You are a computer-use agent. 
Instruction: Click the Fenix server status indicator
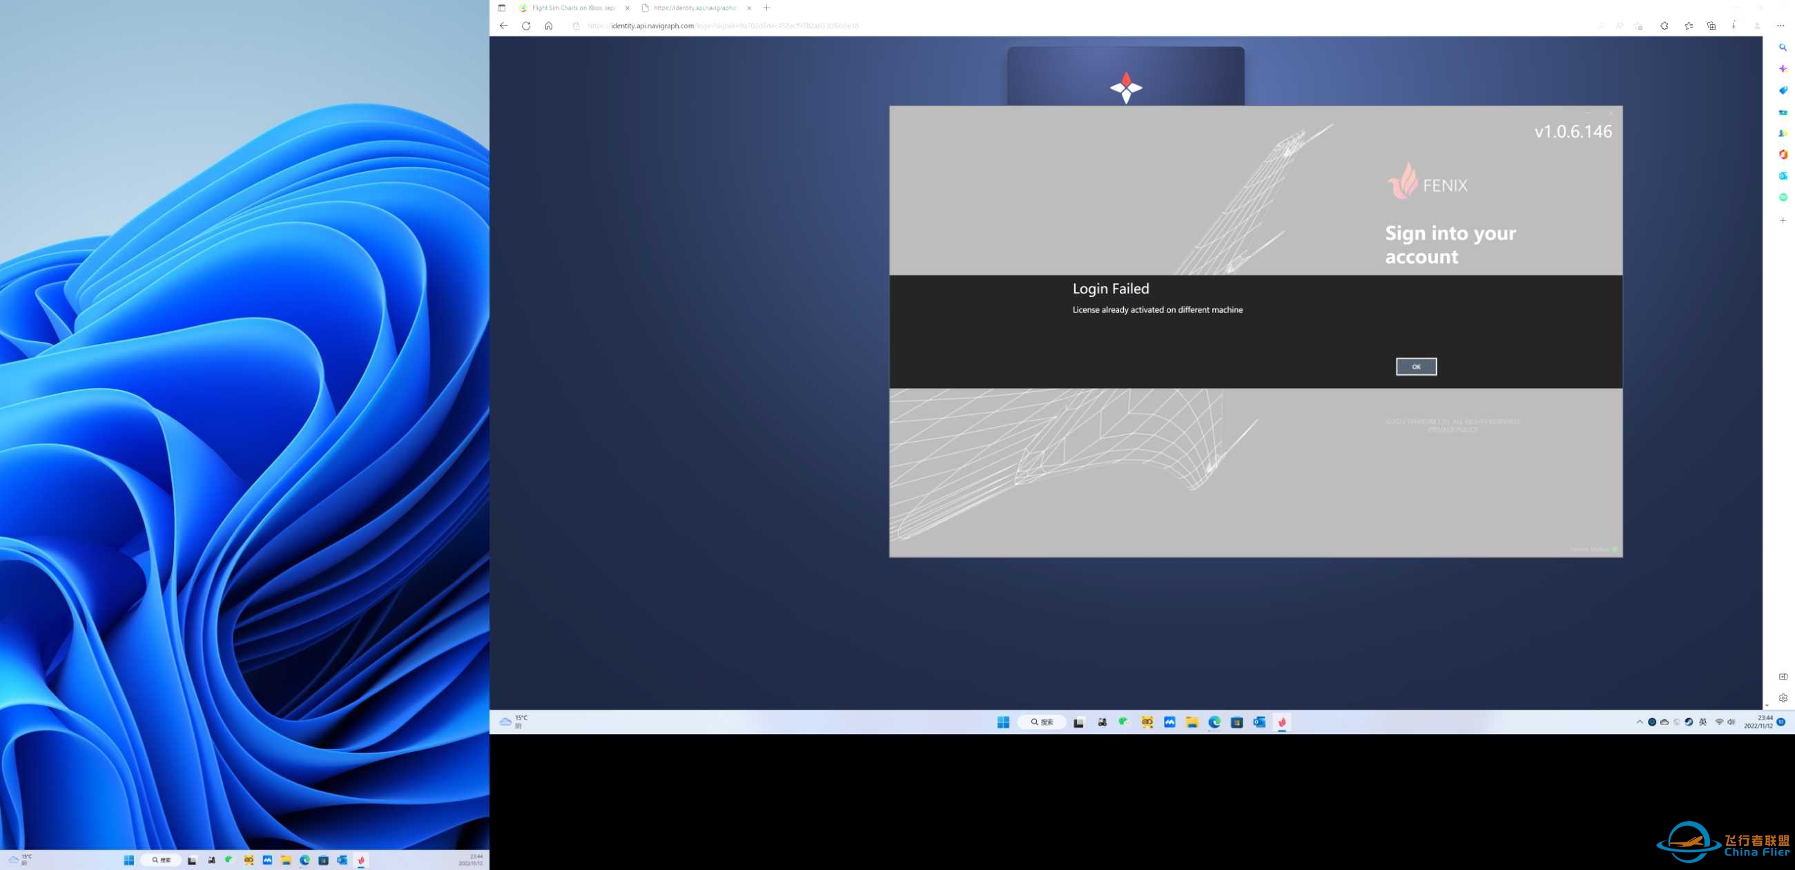pos(1615,550)
